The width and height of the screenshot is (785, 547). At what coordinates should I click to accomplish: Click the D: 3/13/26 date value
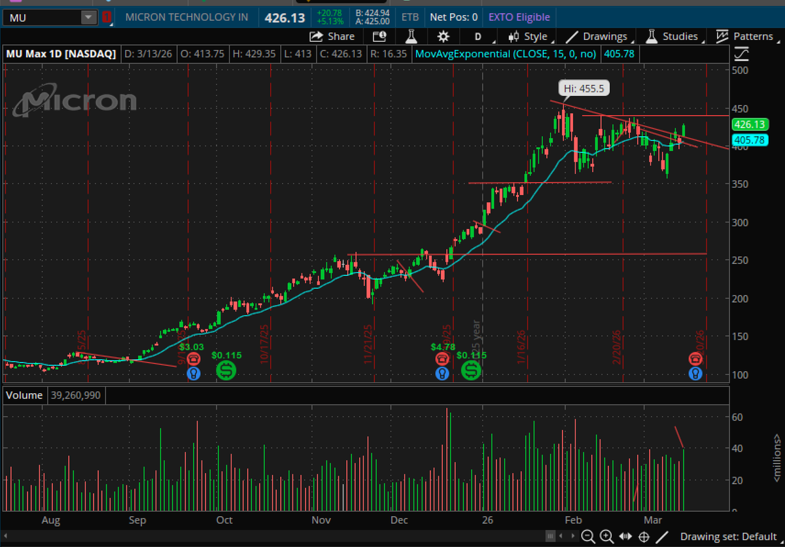click(148, 54)
